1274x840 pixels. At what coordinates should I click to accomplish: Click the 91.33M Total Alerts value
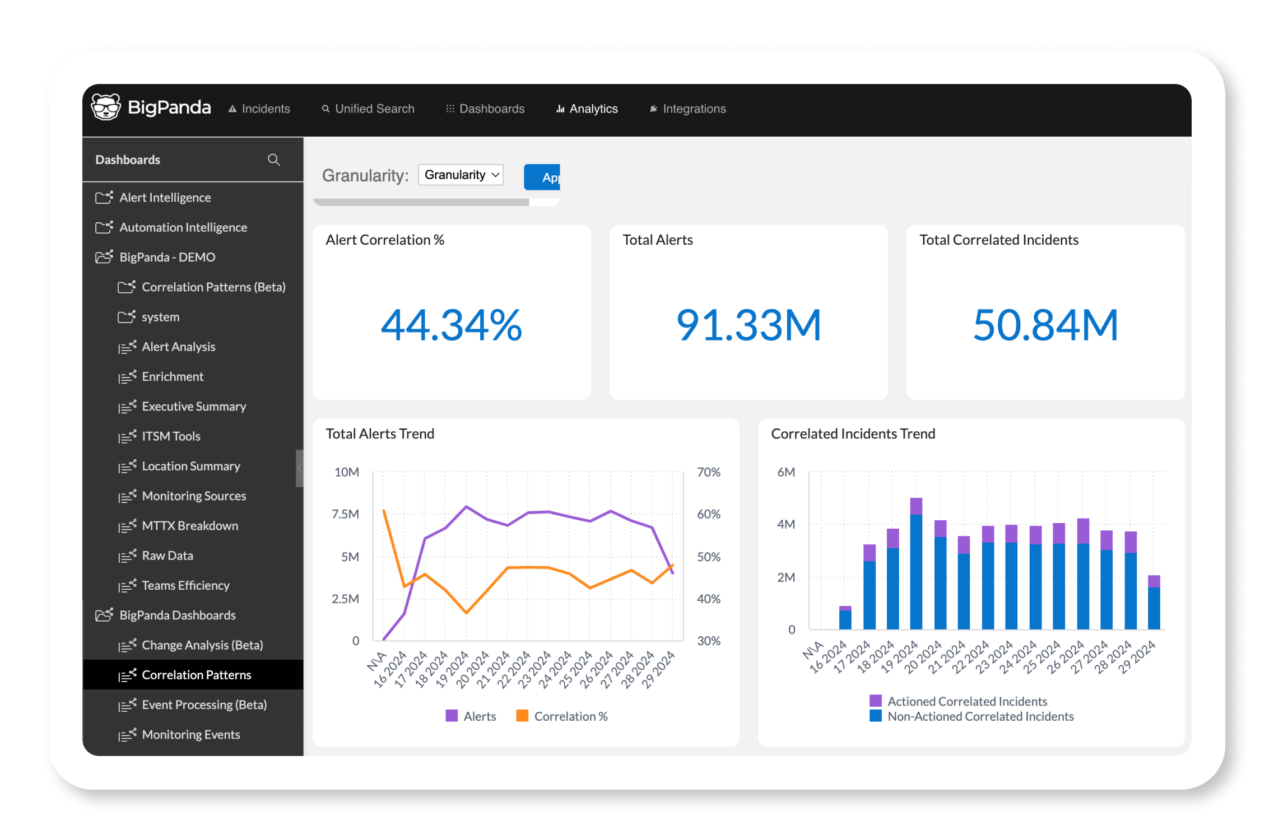pos(749,325)
